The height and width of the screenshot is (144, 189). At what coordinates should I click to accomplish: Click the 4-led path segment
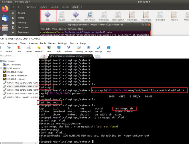[x=75, y=7]
